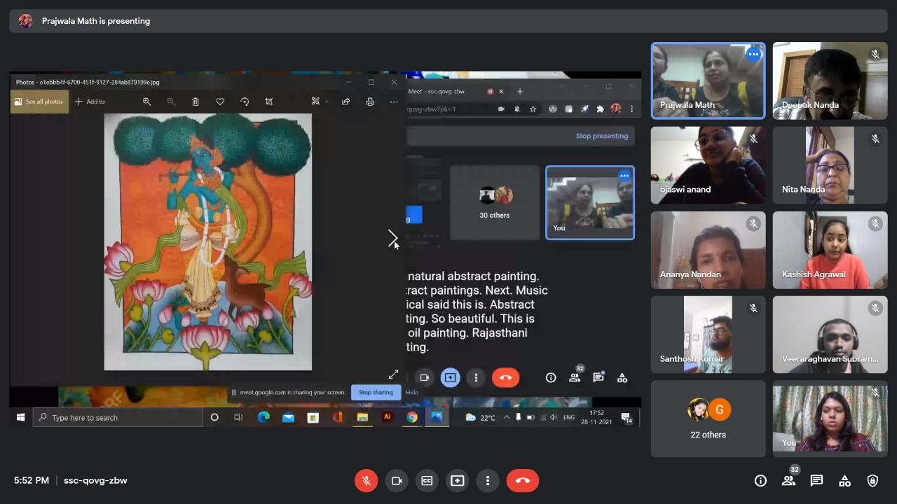Click the zoom out magnifier in Photos
Image resolution: width=897 pixels, height=504 pixels.
171,101
